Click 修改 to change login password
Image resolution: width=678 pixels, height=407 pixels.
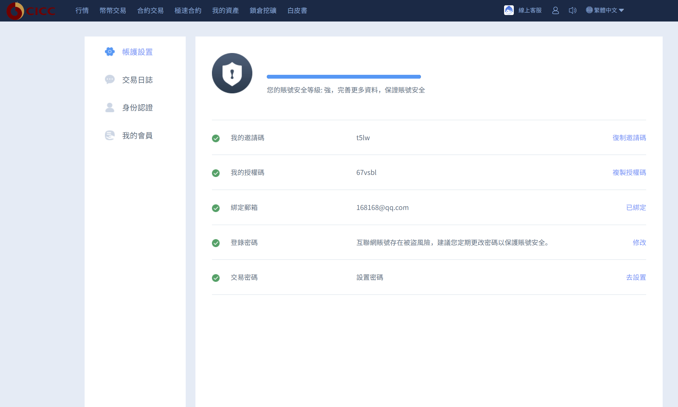click(x=639, y=242)
